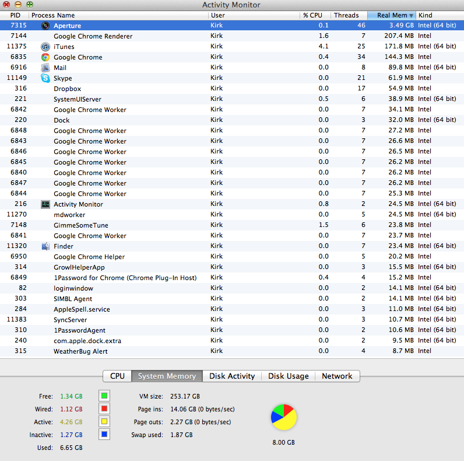Click the iTunes 171.8 MB memory value
464x461 pixels.
pos(399,47)
